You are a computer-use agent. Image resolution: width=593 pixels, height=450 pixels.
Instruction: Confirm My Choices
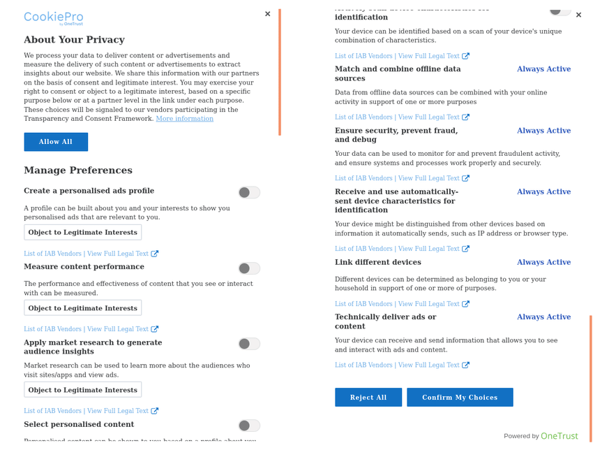(x=460, y=398)
